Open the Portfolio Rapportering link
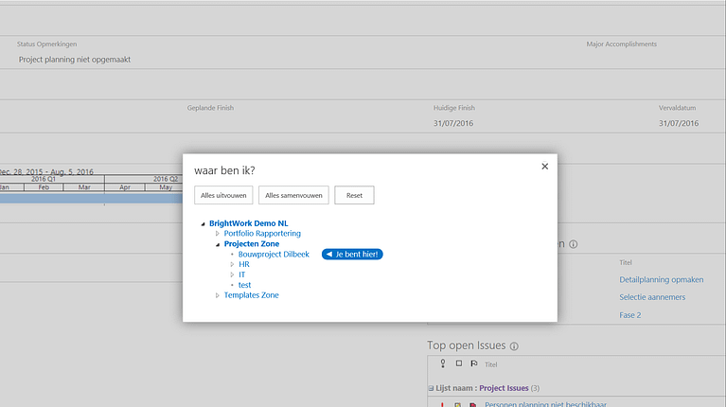Image resolution: width=726 pixels, height=407 pixels. click(x=262, y=234)
